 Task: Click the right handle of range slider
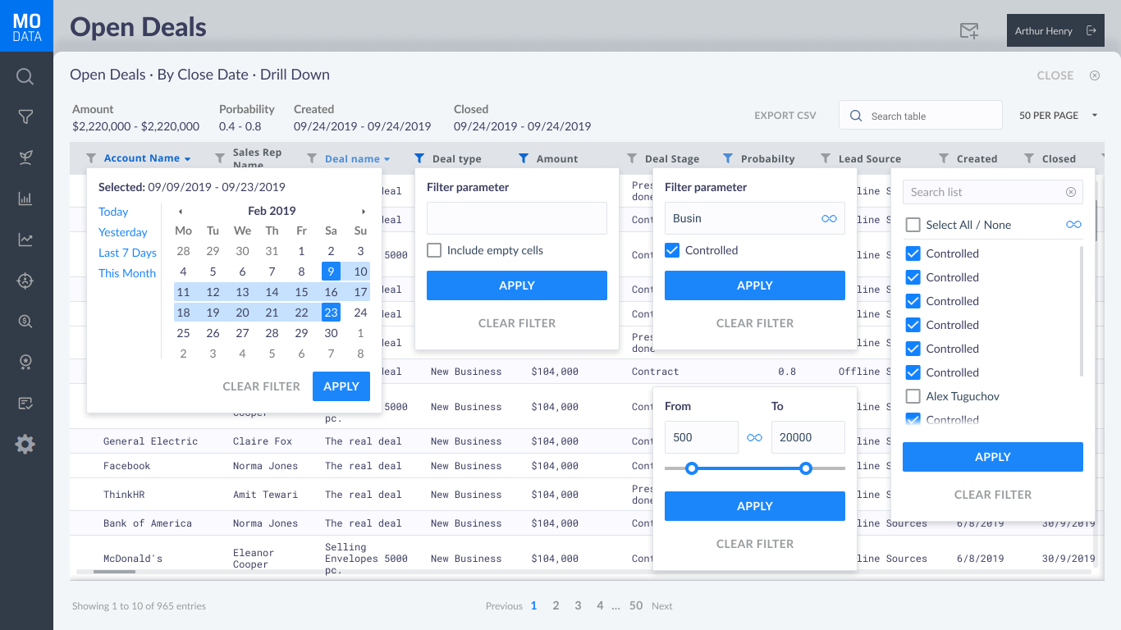click(806, 468)
